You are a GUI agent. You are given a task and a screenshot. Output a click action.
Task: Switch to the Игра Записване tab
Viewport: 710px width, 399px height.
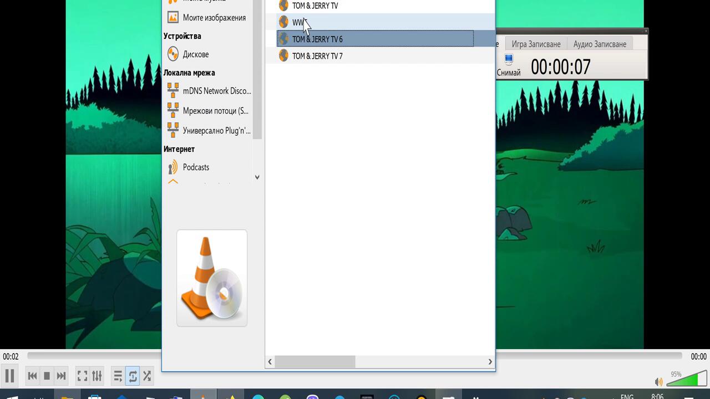(x=536, y=44)
